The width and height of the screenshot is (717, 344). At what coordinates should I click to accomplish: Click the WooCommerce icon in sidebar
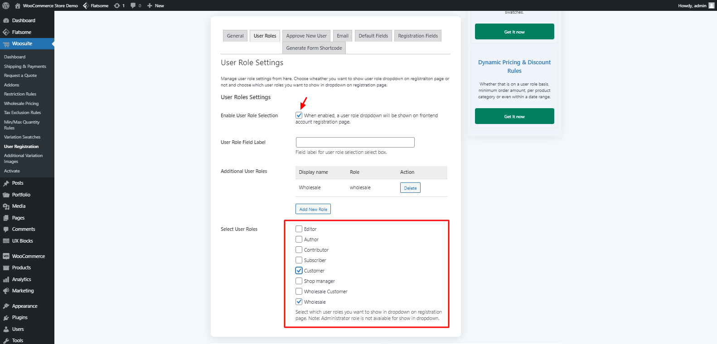tap(6, 256)
